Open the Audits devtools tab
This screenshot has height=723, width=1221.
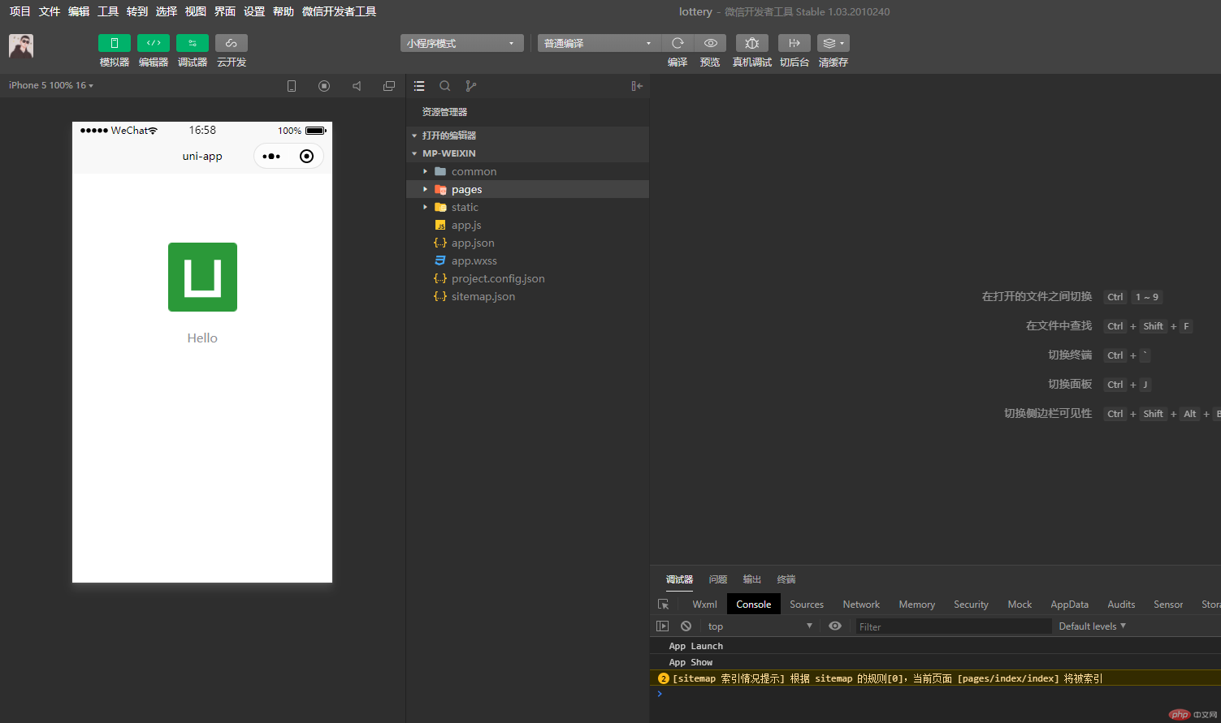(1121, 605)
